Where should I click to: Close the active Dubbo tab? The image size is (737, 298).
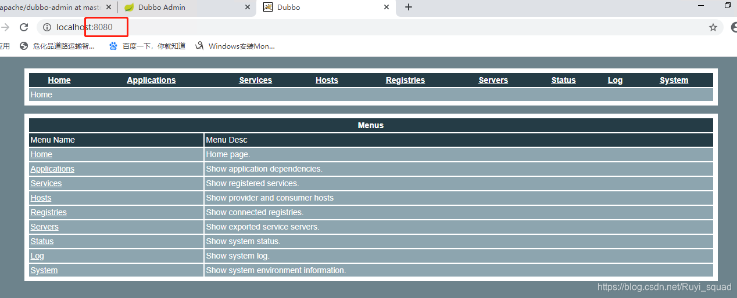pos(387,7)
